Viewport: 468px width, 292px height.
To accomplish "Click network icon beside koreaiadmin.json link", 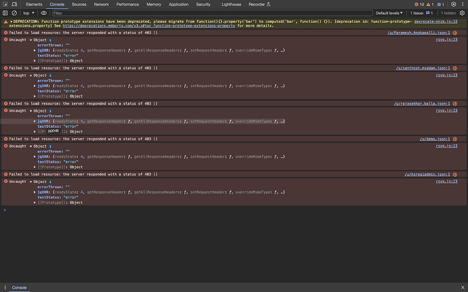I will point(454,175).
